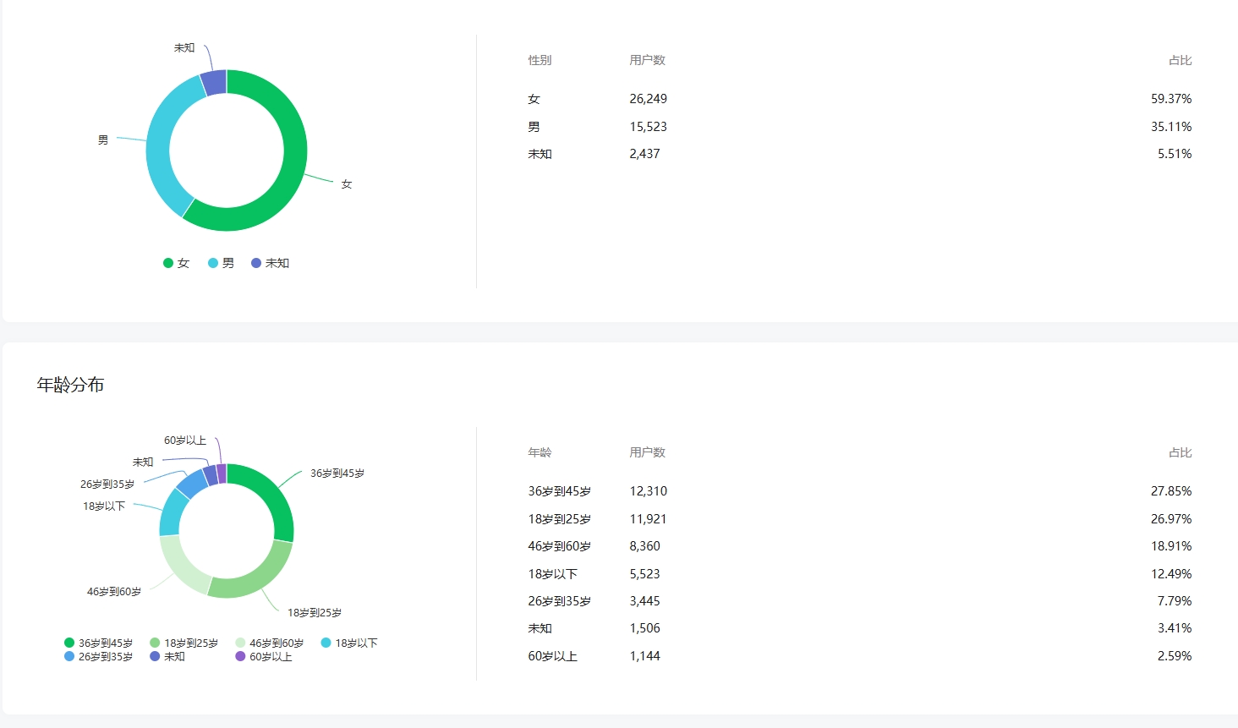This screenshot has width=1238, height=728.
Task: Toggle the 18岁以下 legend entry
Action: point(349,643)
